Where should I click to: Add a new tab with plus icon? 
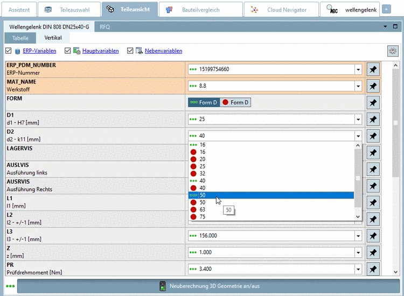pos(386,9)
